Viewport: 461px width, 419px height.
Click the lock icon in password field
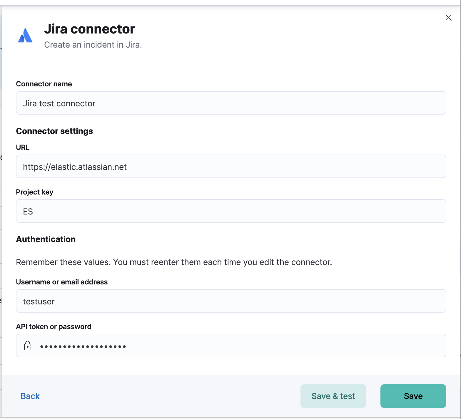tap(28, 346)
